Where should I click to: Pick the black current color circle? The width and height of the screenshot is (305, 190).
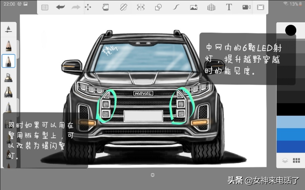pyautogui.click(x=290, y=30)
